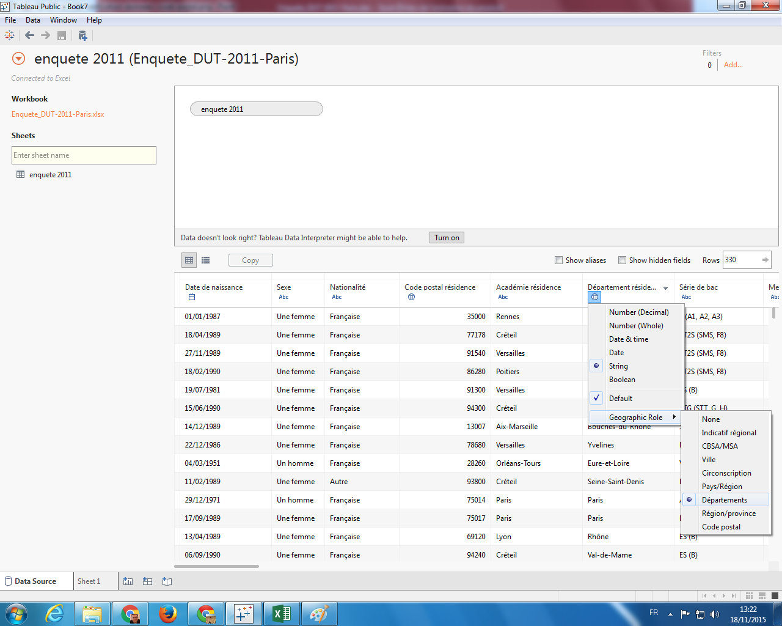
Task: Open Excel from taskbar
Action: click(x=281, y=614)
